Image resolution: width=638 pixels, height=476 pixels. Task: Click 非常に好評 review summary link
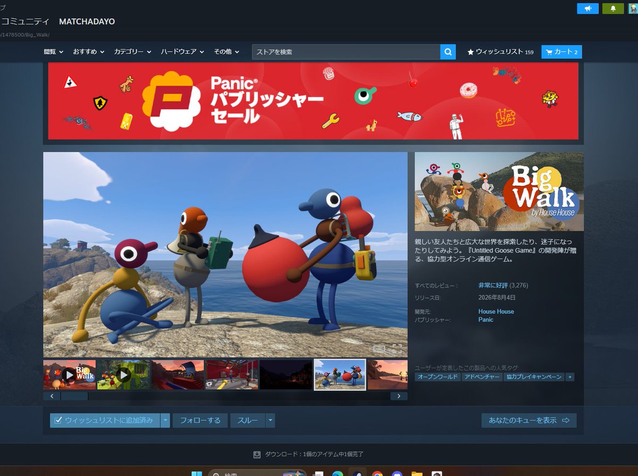pos(493,286)
